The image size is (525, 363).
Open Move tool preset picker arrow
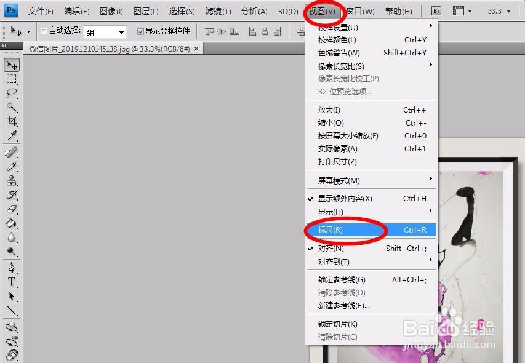click(28, 32)
